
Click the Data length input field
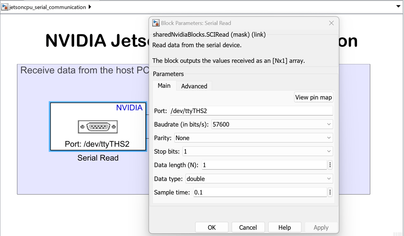coord(264,165)
